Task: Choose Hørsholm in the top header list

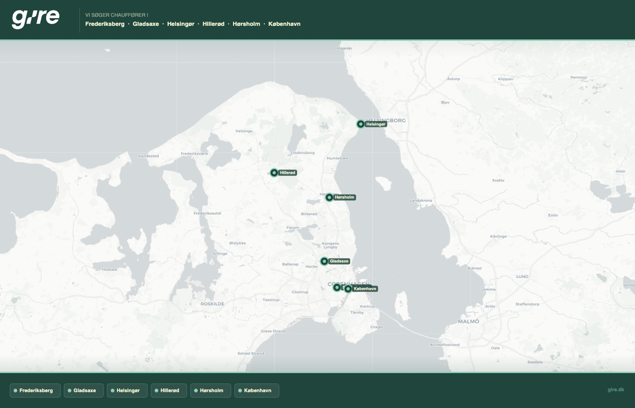Action: (246, 24)
